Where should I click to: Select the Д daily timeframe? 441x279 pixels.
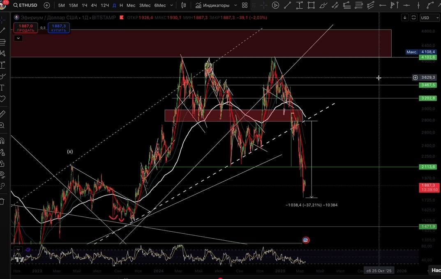pos(114,5)
